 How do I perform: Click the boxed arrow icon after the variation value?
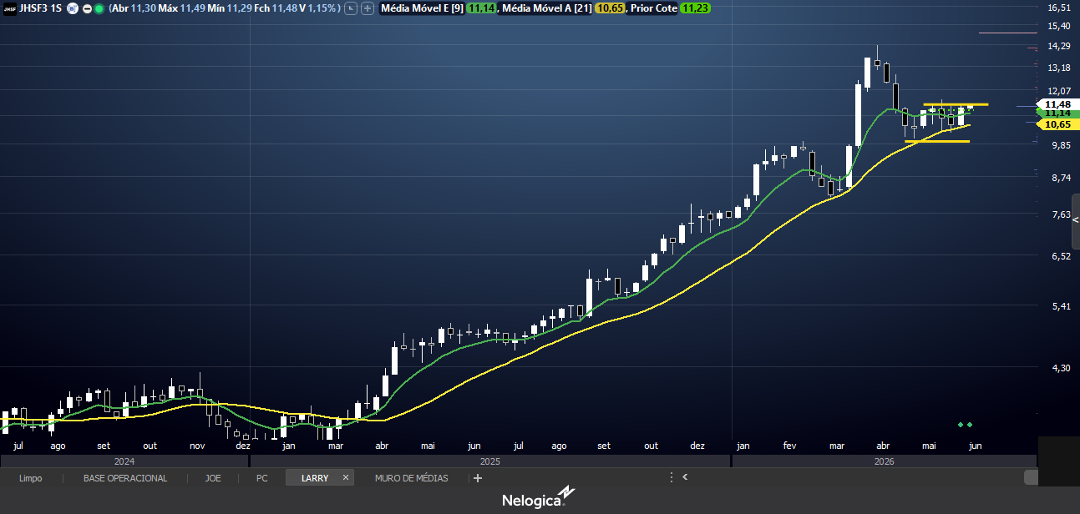click(351, 8)
